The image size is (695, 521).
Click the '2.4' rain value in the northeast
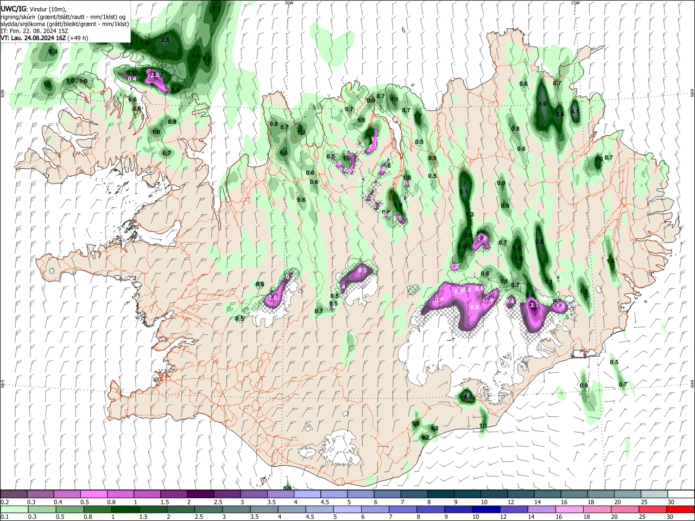point(560,114)
